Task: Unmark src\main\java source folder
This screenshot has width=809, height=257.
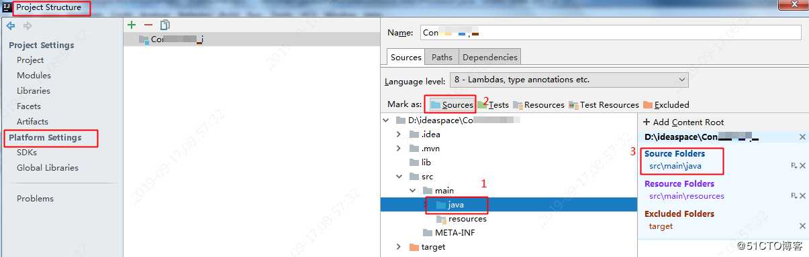Action: coord(802,165)
